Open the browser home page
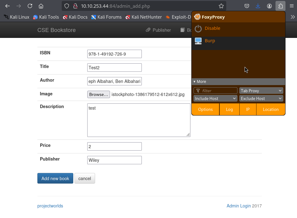This screenshot has width=297, height=218. (x=41, y=6)
